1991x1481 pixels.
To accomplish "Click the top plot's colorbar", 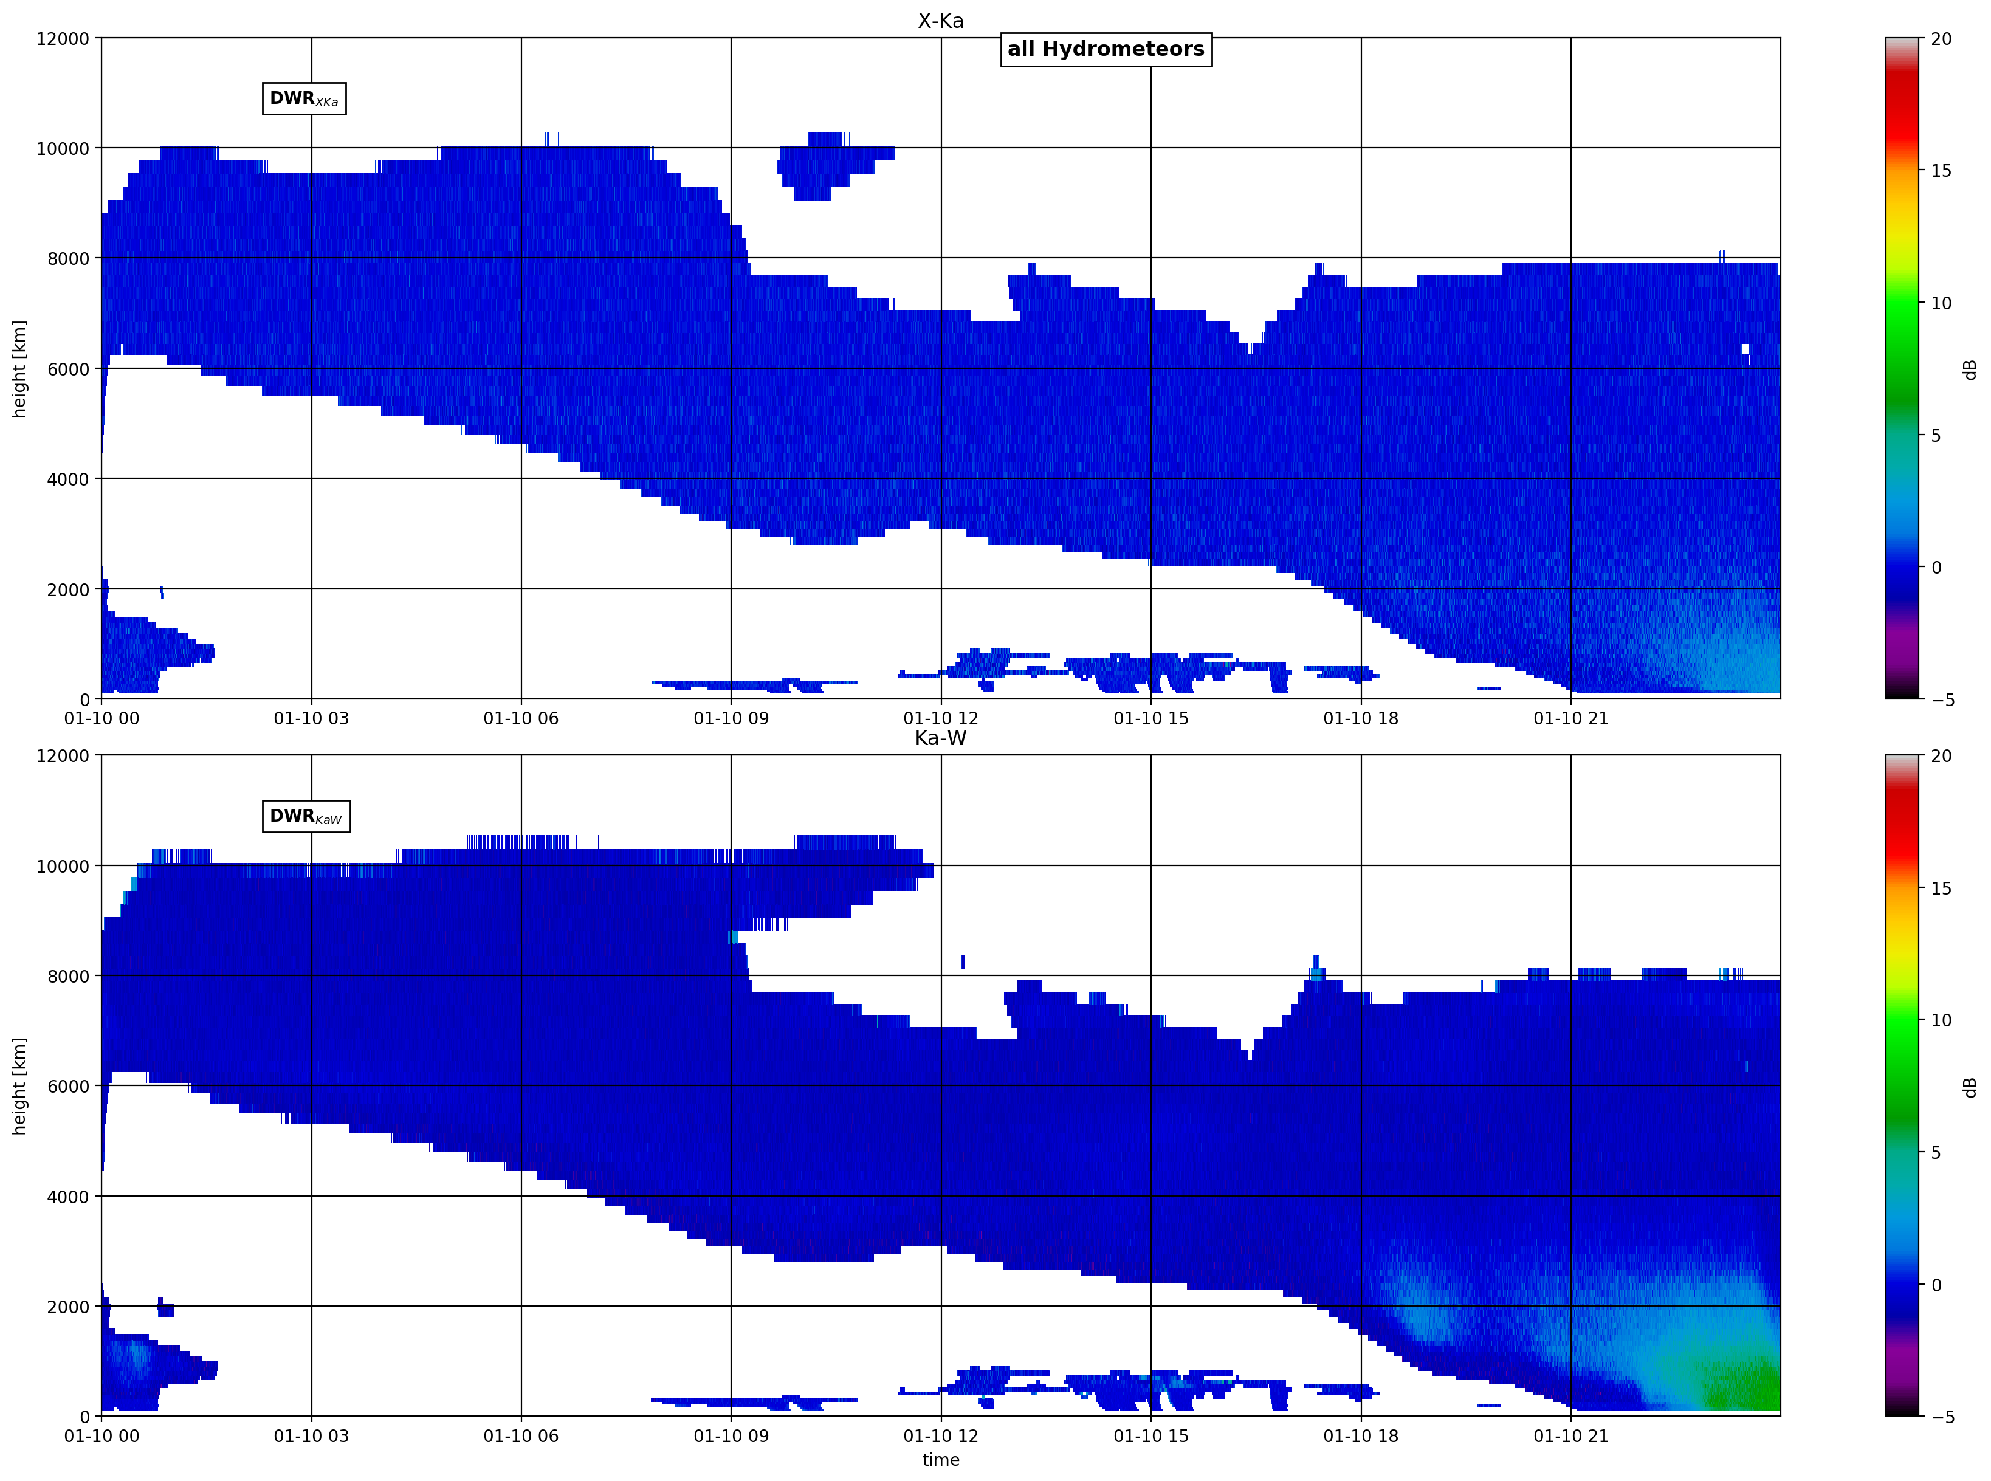I will point(1902,368).
